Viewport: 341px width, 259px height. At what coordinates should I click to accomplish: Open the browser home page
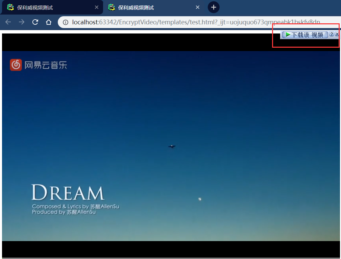point(49,22)
